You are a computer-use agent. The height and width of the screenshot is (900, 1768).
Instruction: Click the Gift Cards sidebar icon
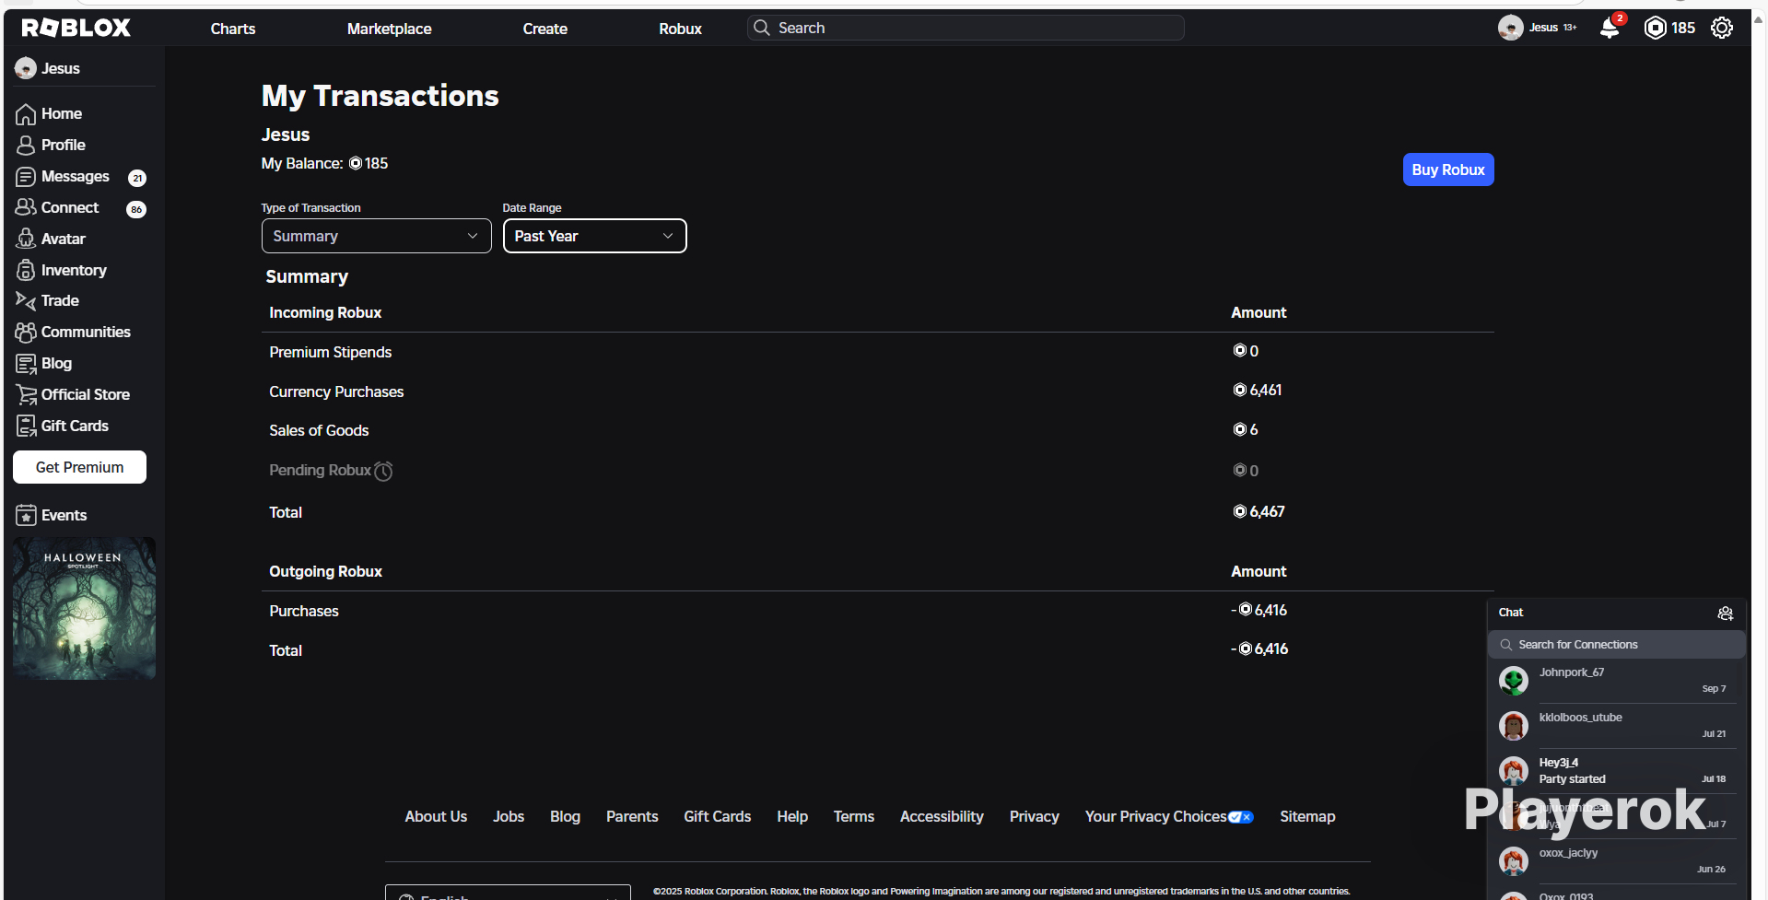point(26,427)
